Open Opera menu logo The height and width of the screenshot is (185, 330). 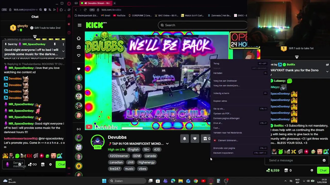[x=69, y=4]
